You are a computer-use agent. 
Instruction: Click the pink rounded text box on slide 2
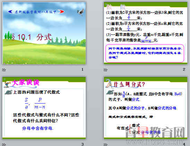click(145, 53)
